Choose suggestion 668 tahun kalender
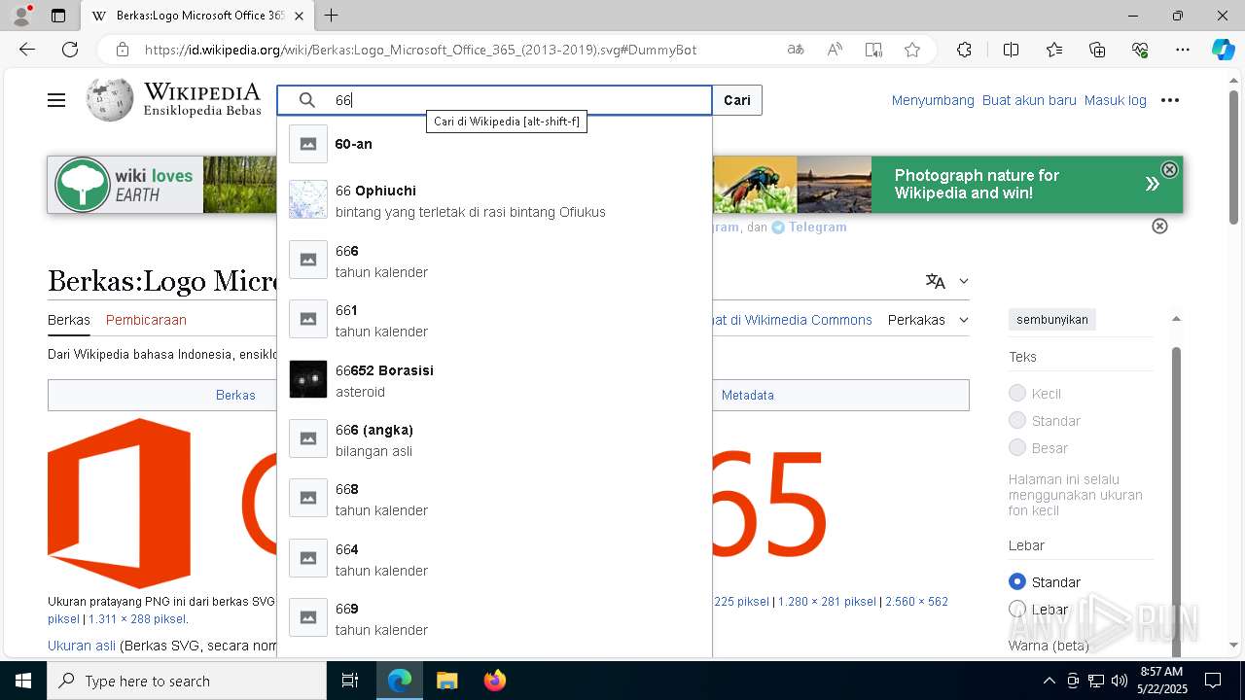This screenshot has height=700, width=1245. (494, 499)
